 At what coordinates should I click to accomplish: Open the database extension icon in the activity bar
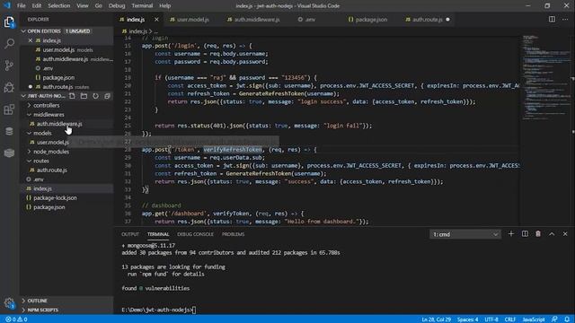pos(9,131)
